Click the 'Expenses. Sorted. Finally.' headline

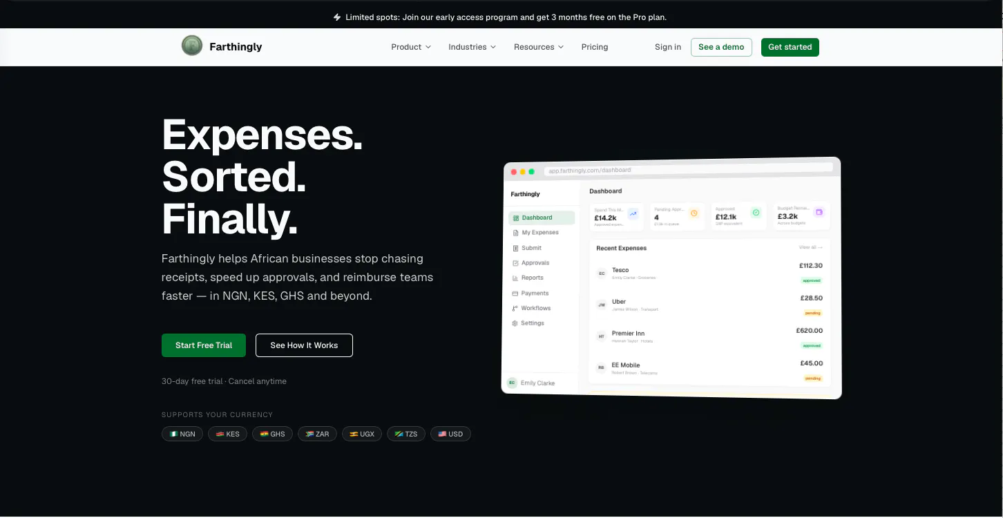click(x=262, y=177)
